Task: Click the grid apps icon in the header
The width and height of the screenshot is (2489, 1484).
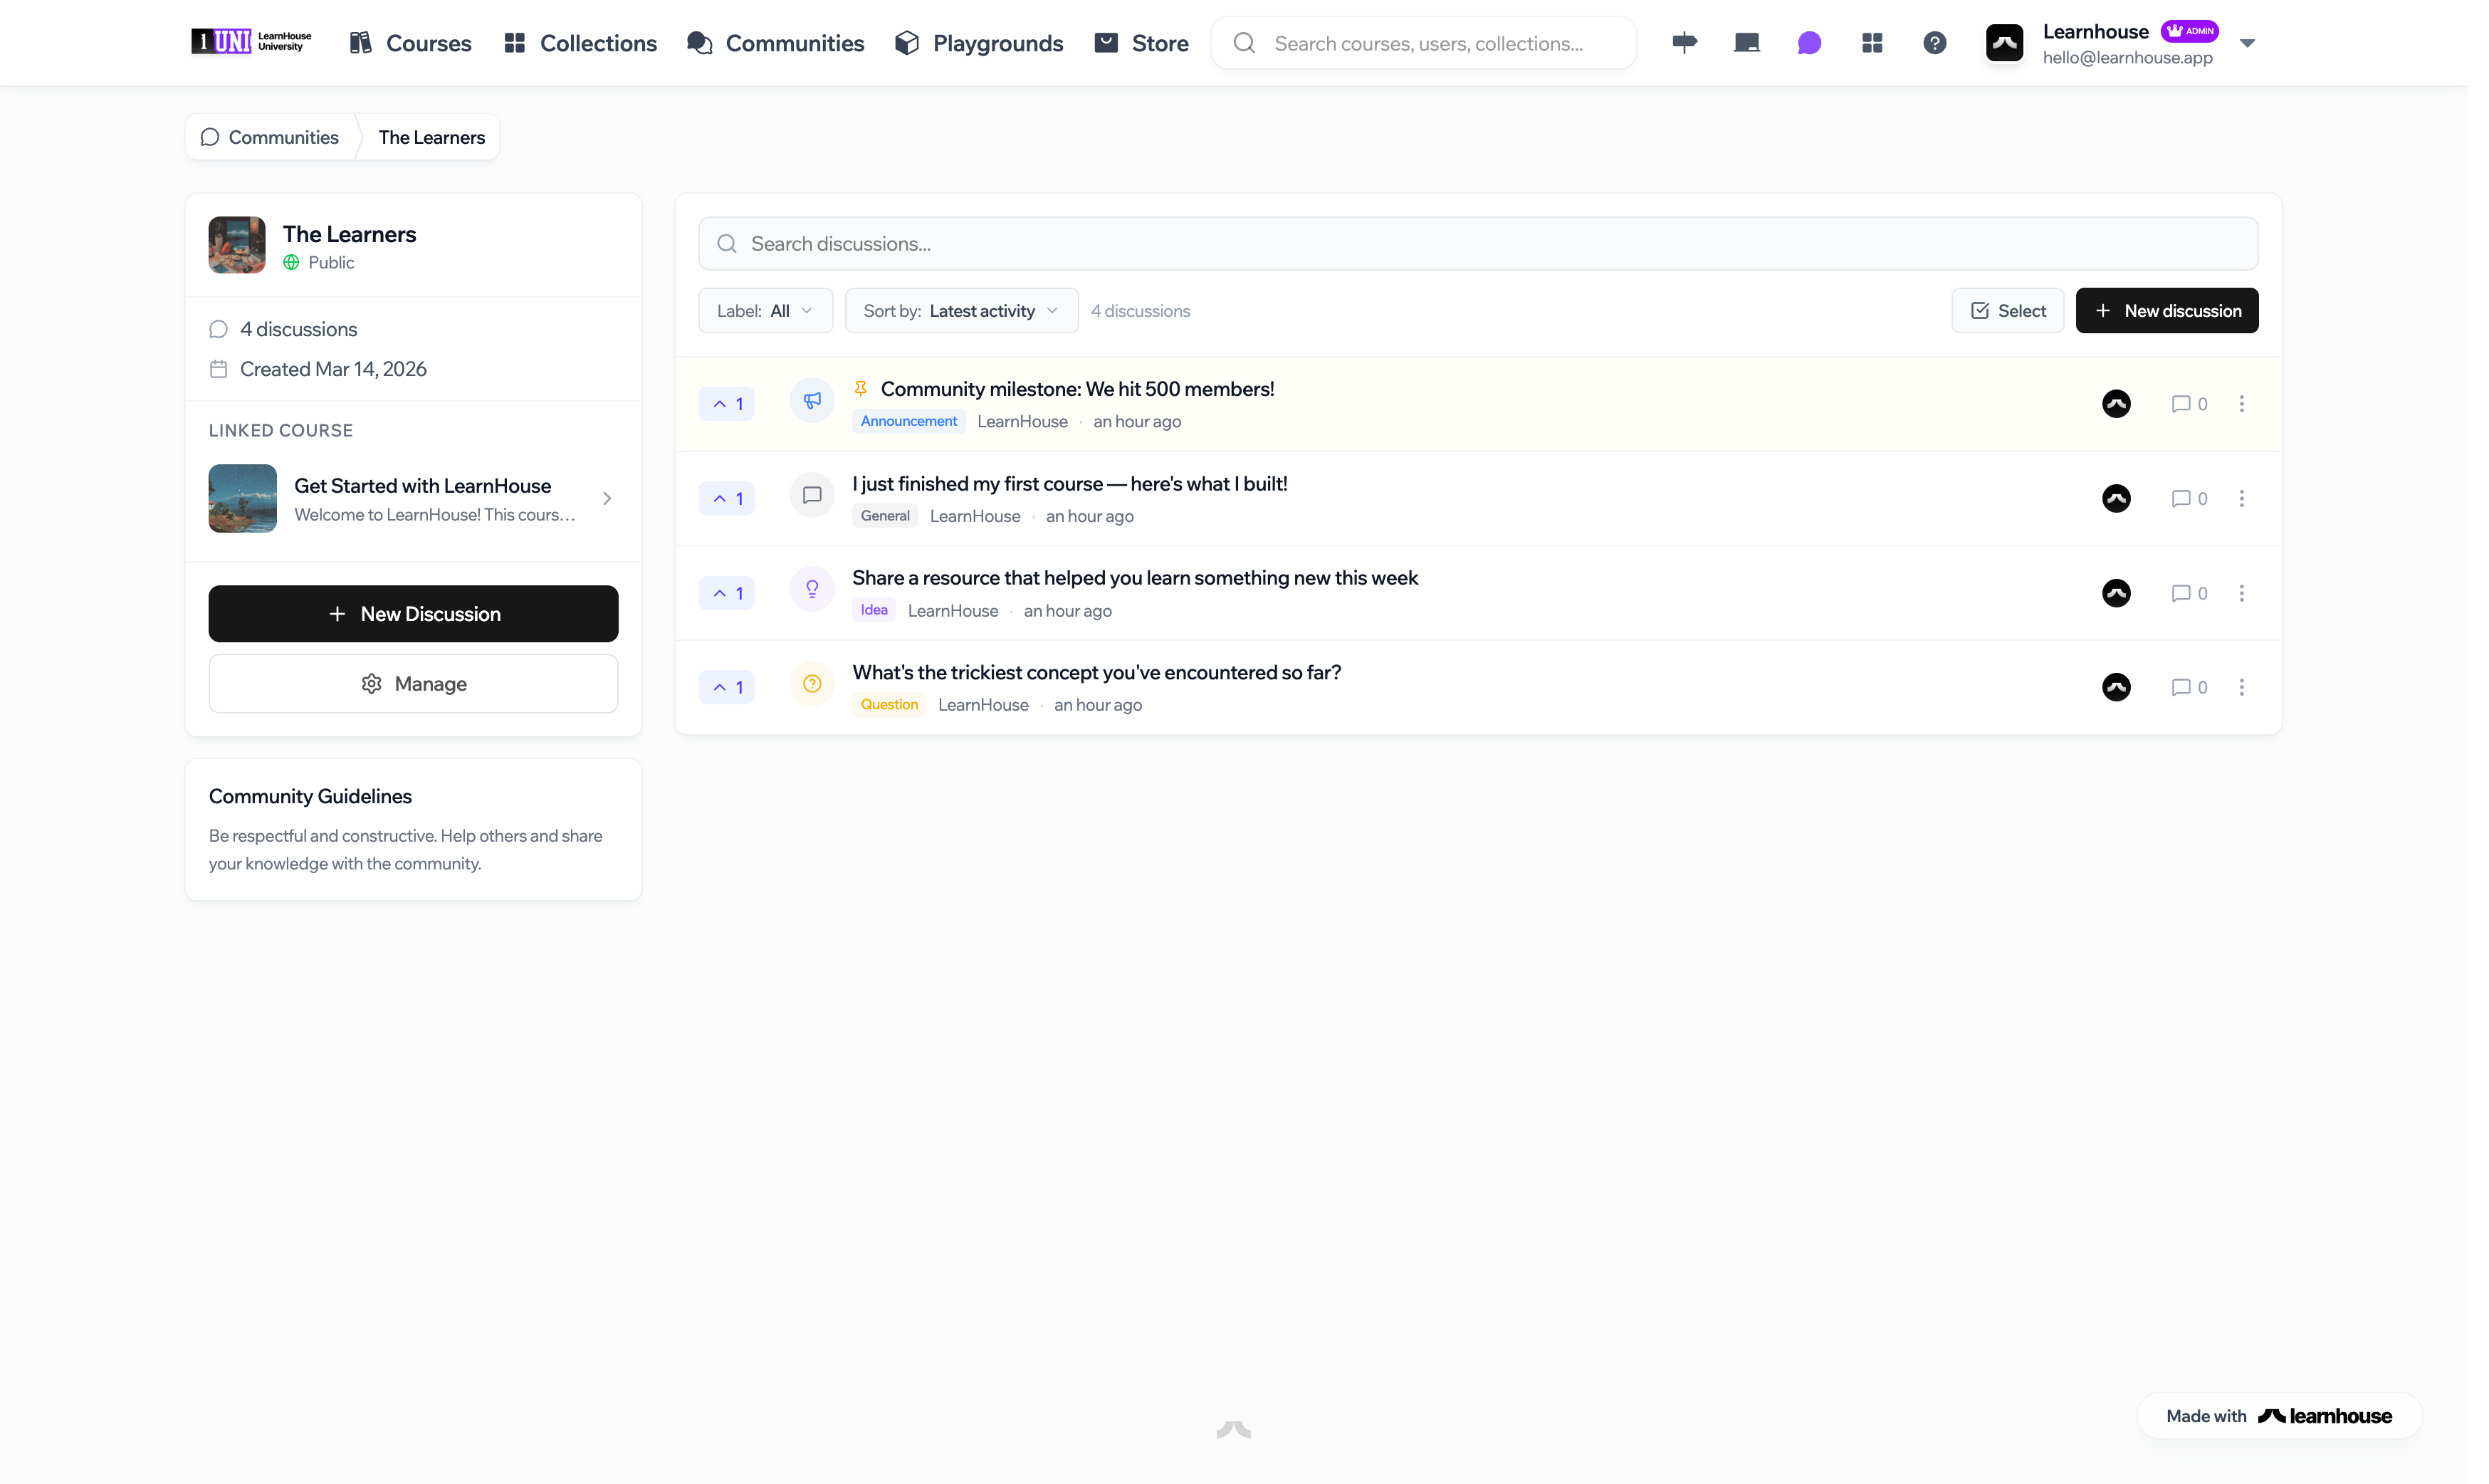Action: [x=1871, y=42]
